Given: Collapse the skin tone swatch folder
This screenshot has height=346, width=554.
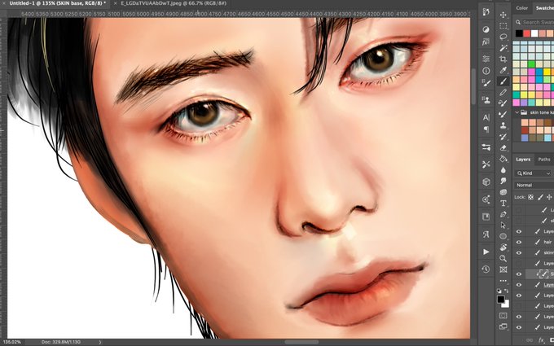Looking at the screenshot, I should [x=517, y=112].
